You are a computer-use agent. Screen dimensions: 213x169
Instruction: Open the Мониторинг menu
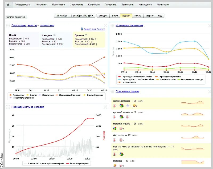tap(163, 5)
